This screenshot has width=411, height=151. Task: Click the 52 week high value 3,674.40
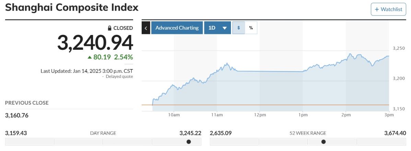395,133
